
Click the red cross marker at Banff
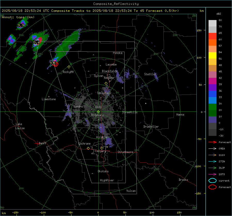pos(37,143)
